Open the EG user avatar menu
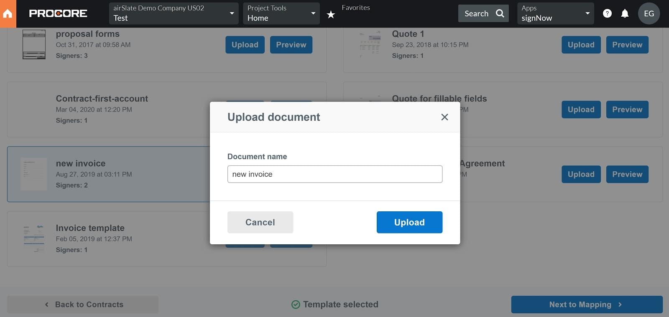This screenshot has width=669, height=317. [649, 13]
